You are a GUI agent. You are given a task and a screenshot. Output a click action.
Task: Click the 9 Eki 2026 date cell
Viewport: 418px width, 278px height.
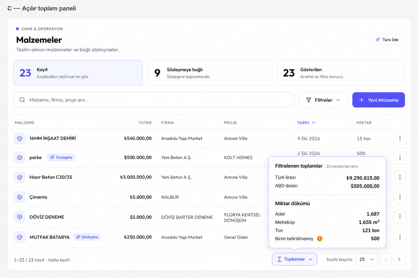tap(309, 138)
